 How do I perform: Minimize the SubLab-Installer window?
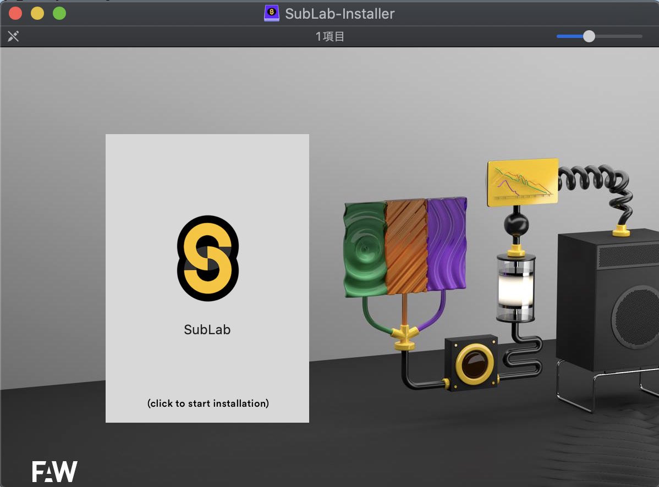37,13
